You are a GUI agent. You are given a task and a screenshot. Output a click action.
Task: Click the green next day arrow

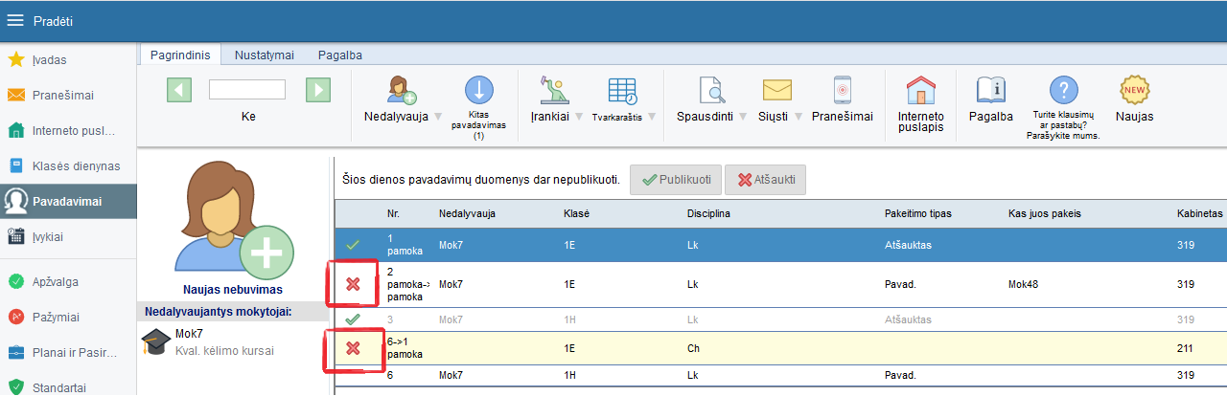pyautogui.click(x=318, y=90)
